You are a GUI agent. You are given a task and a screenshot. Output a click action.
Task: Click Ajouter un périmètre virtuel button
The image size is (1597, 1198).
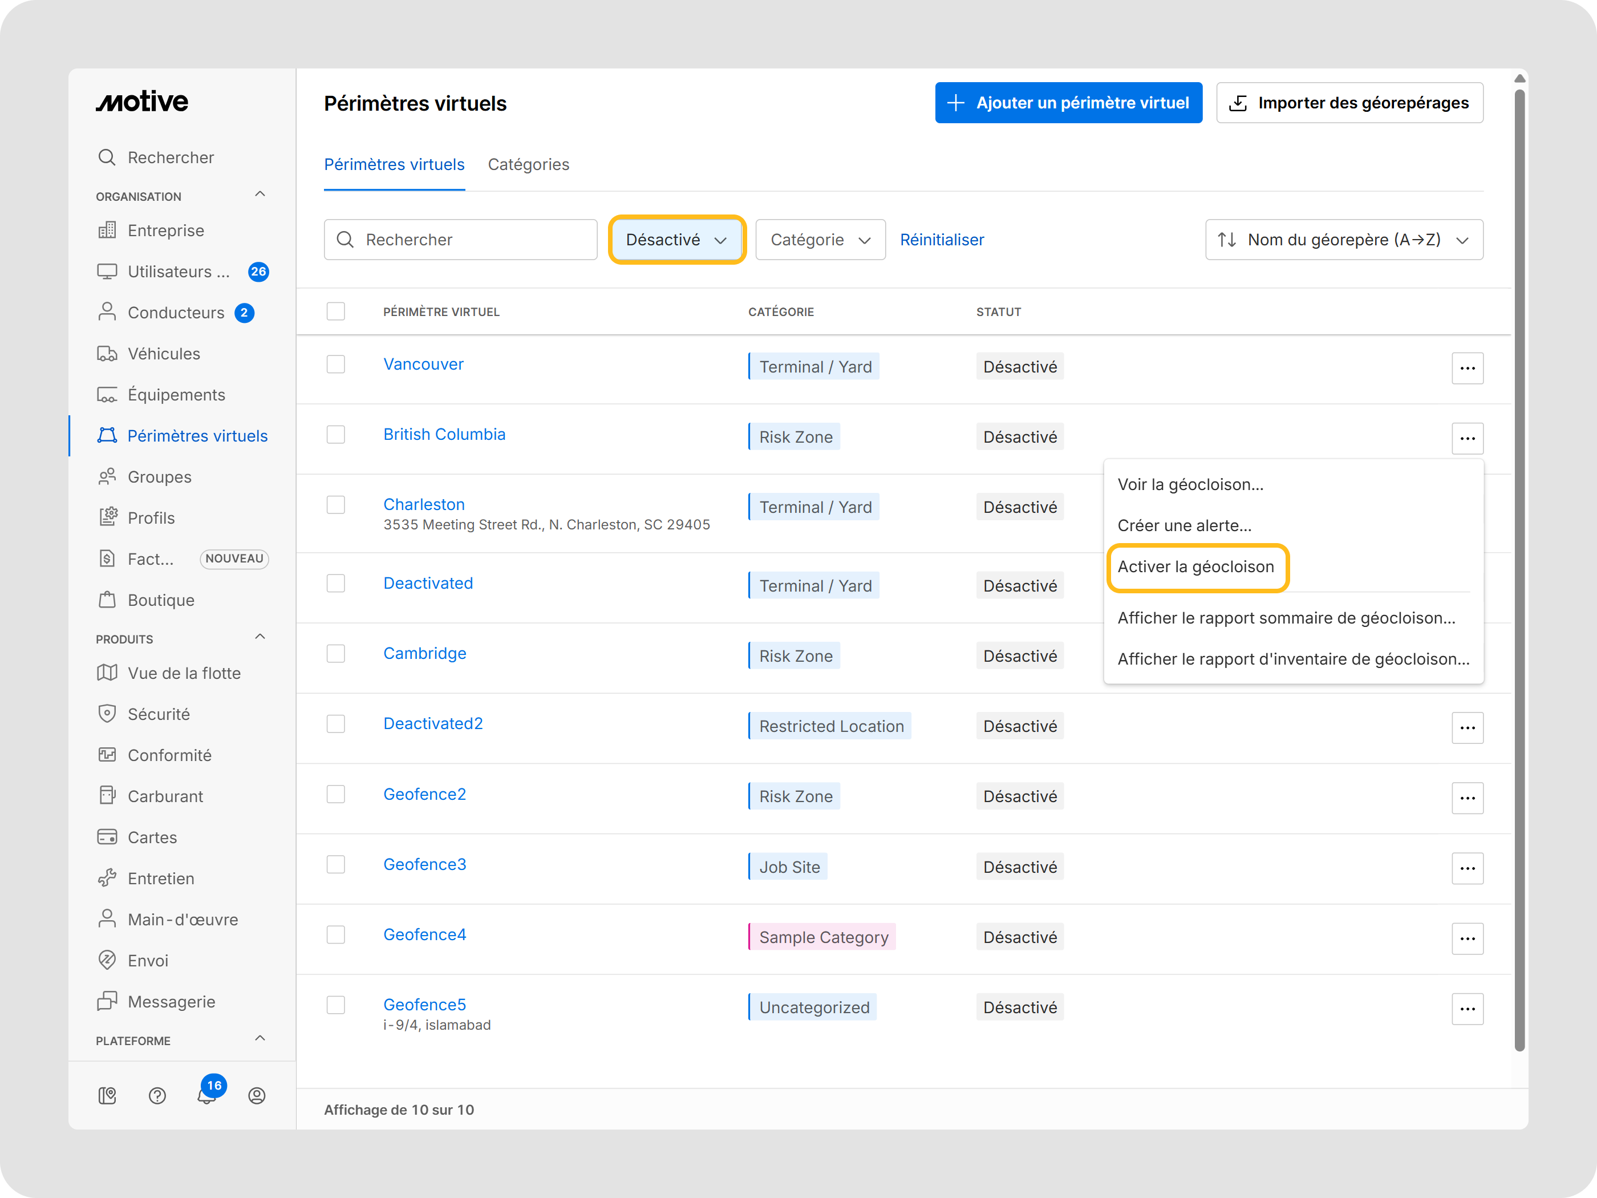click(1068, 103)
